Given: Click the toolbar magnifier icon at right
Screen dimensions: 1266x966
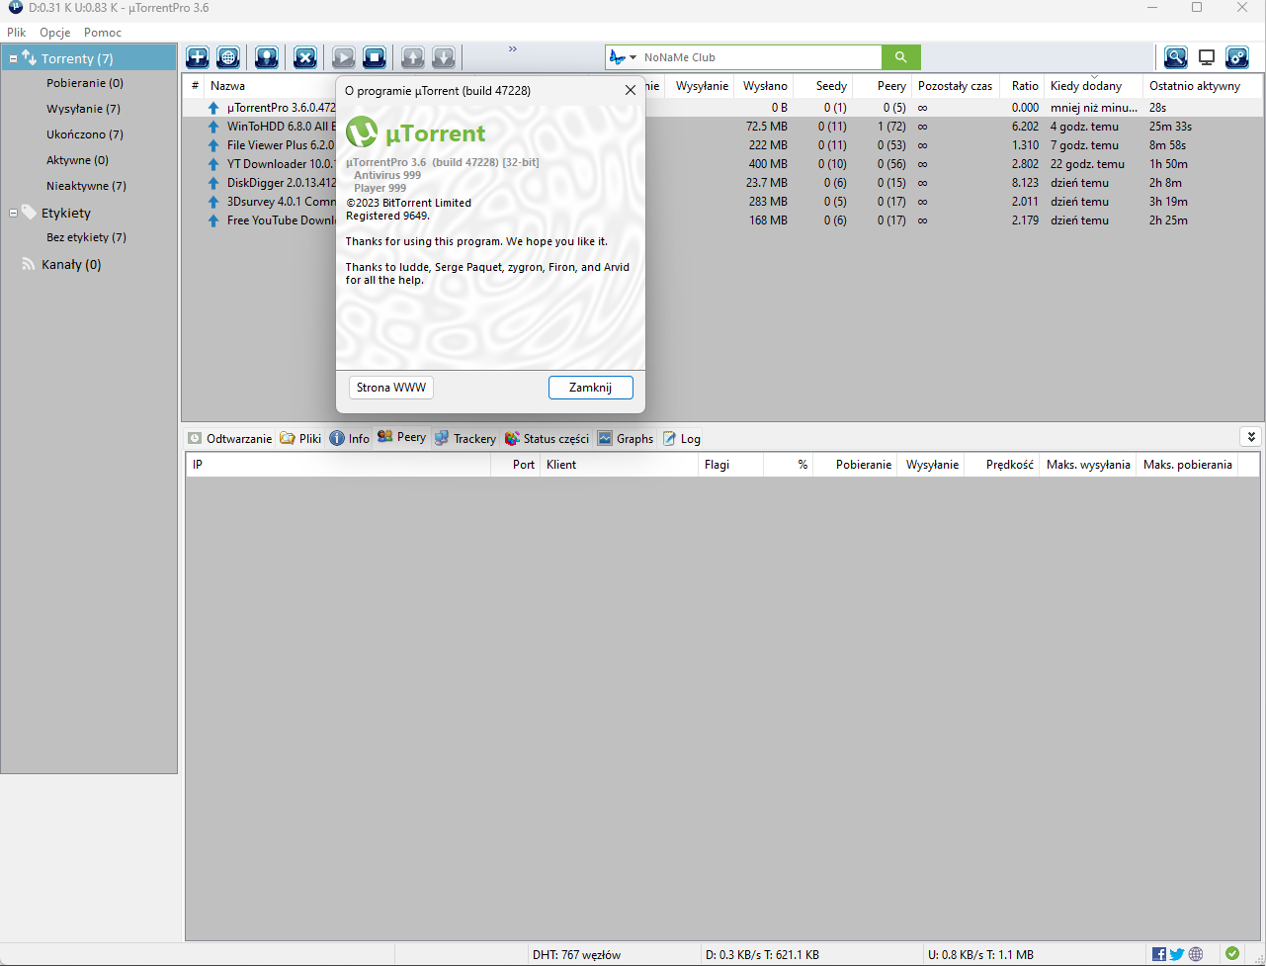Looking at the screenshot, I should (x=1176, y=57).
